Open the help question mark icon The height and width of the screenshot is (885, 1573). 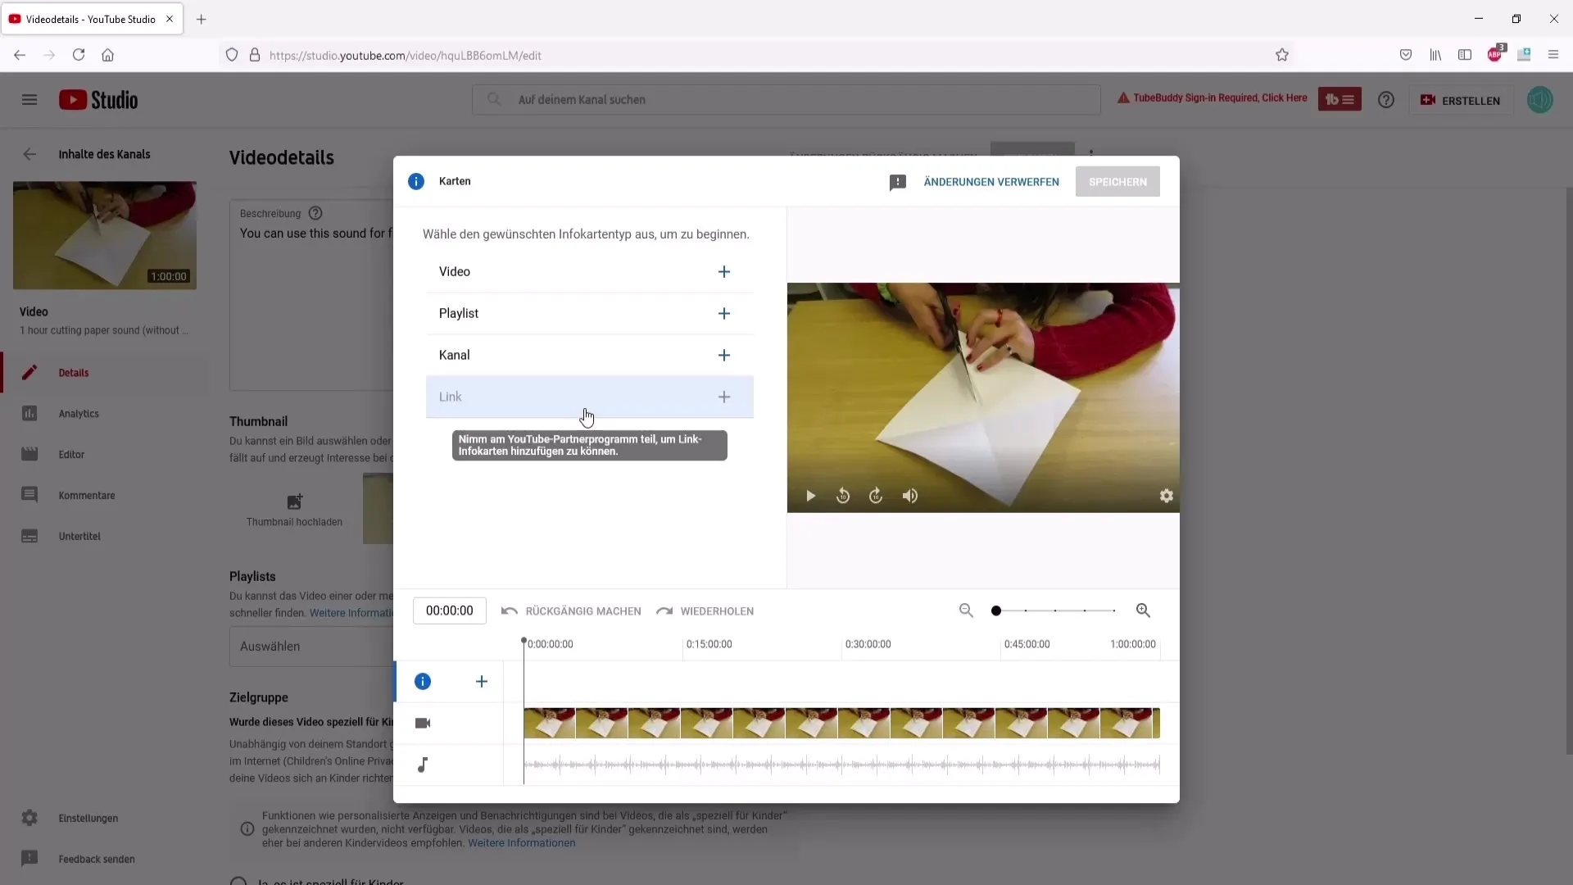click(x=1385, y=100)
